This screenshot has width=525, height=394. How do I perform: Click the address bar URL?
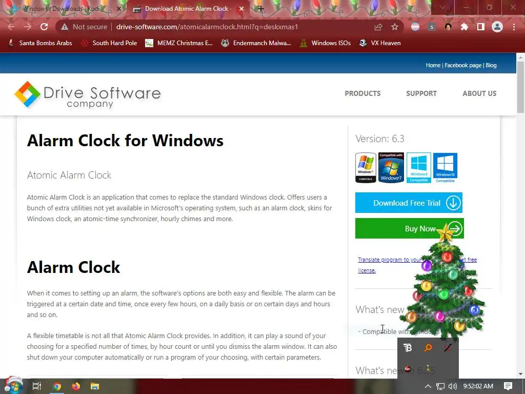207,27
